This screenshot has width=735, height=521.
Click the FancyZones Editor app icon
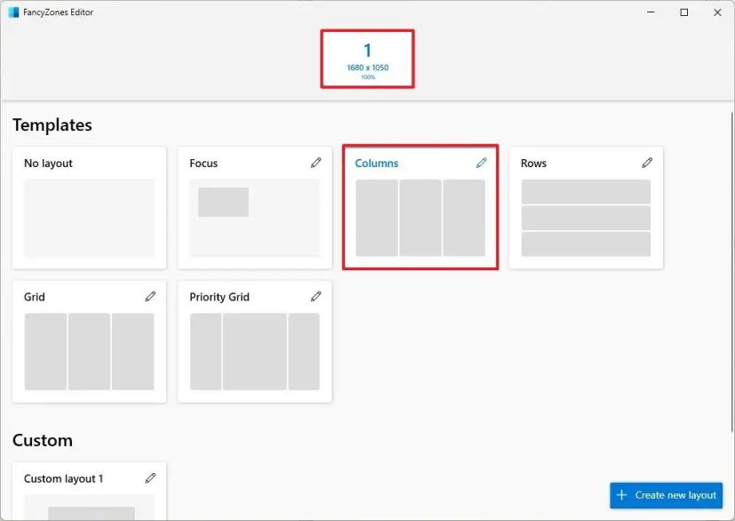(13, 12)
